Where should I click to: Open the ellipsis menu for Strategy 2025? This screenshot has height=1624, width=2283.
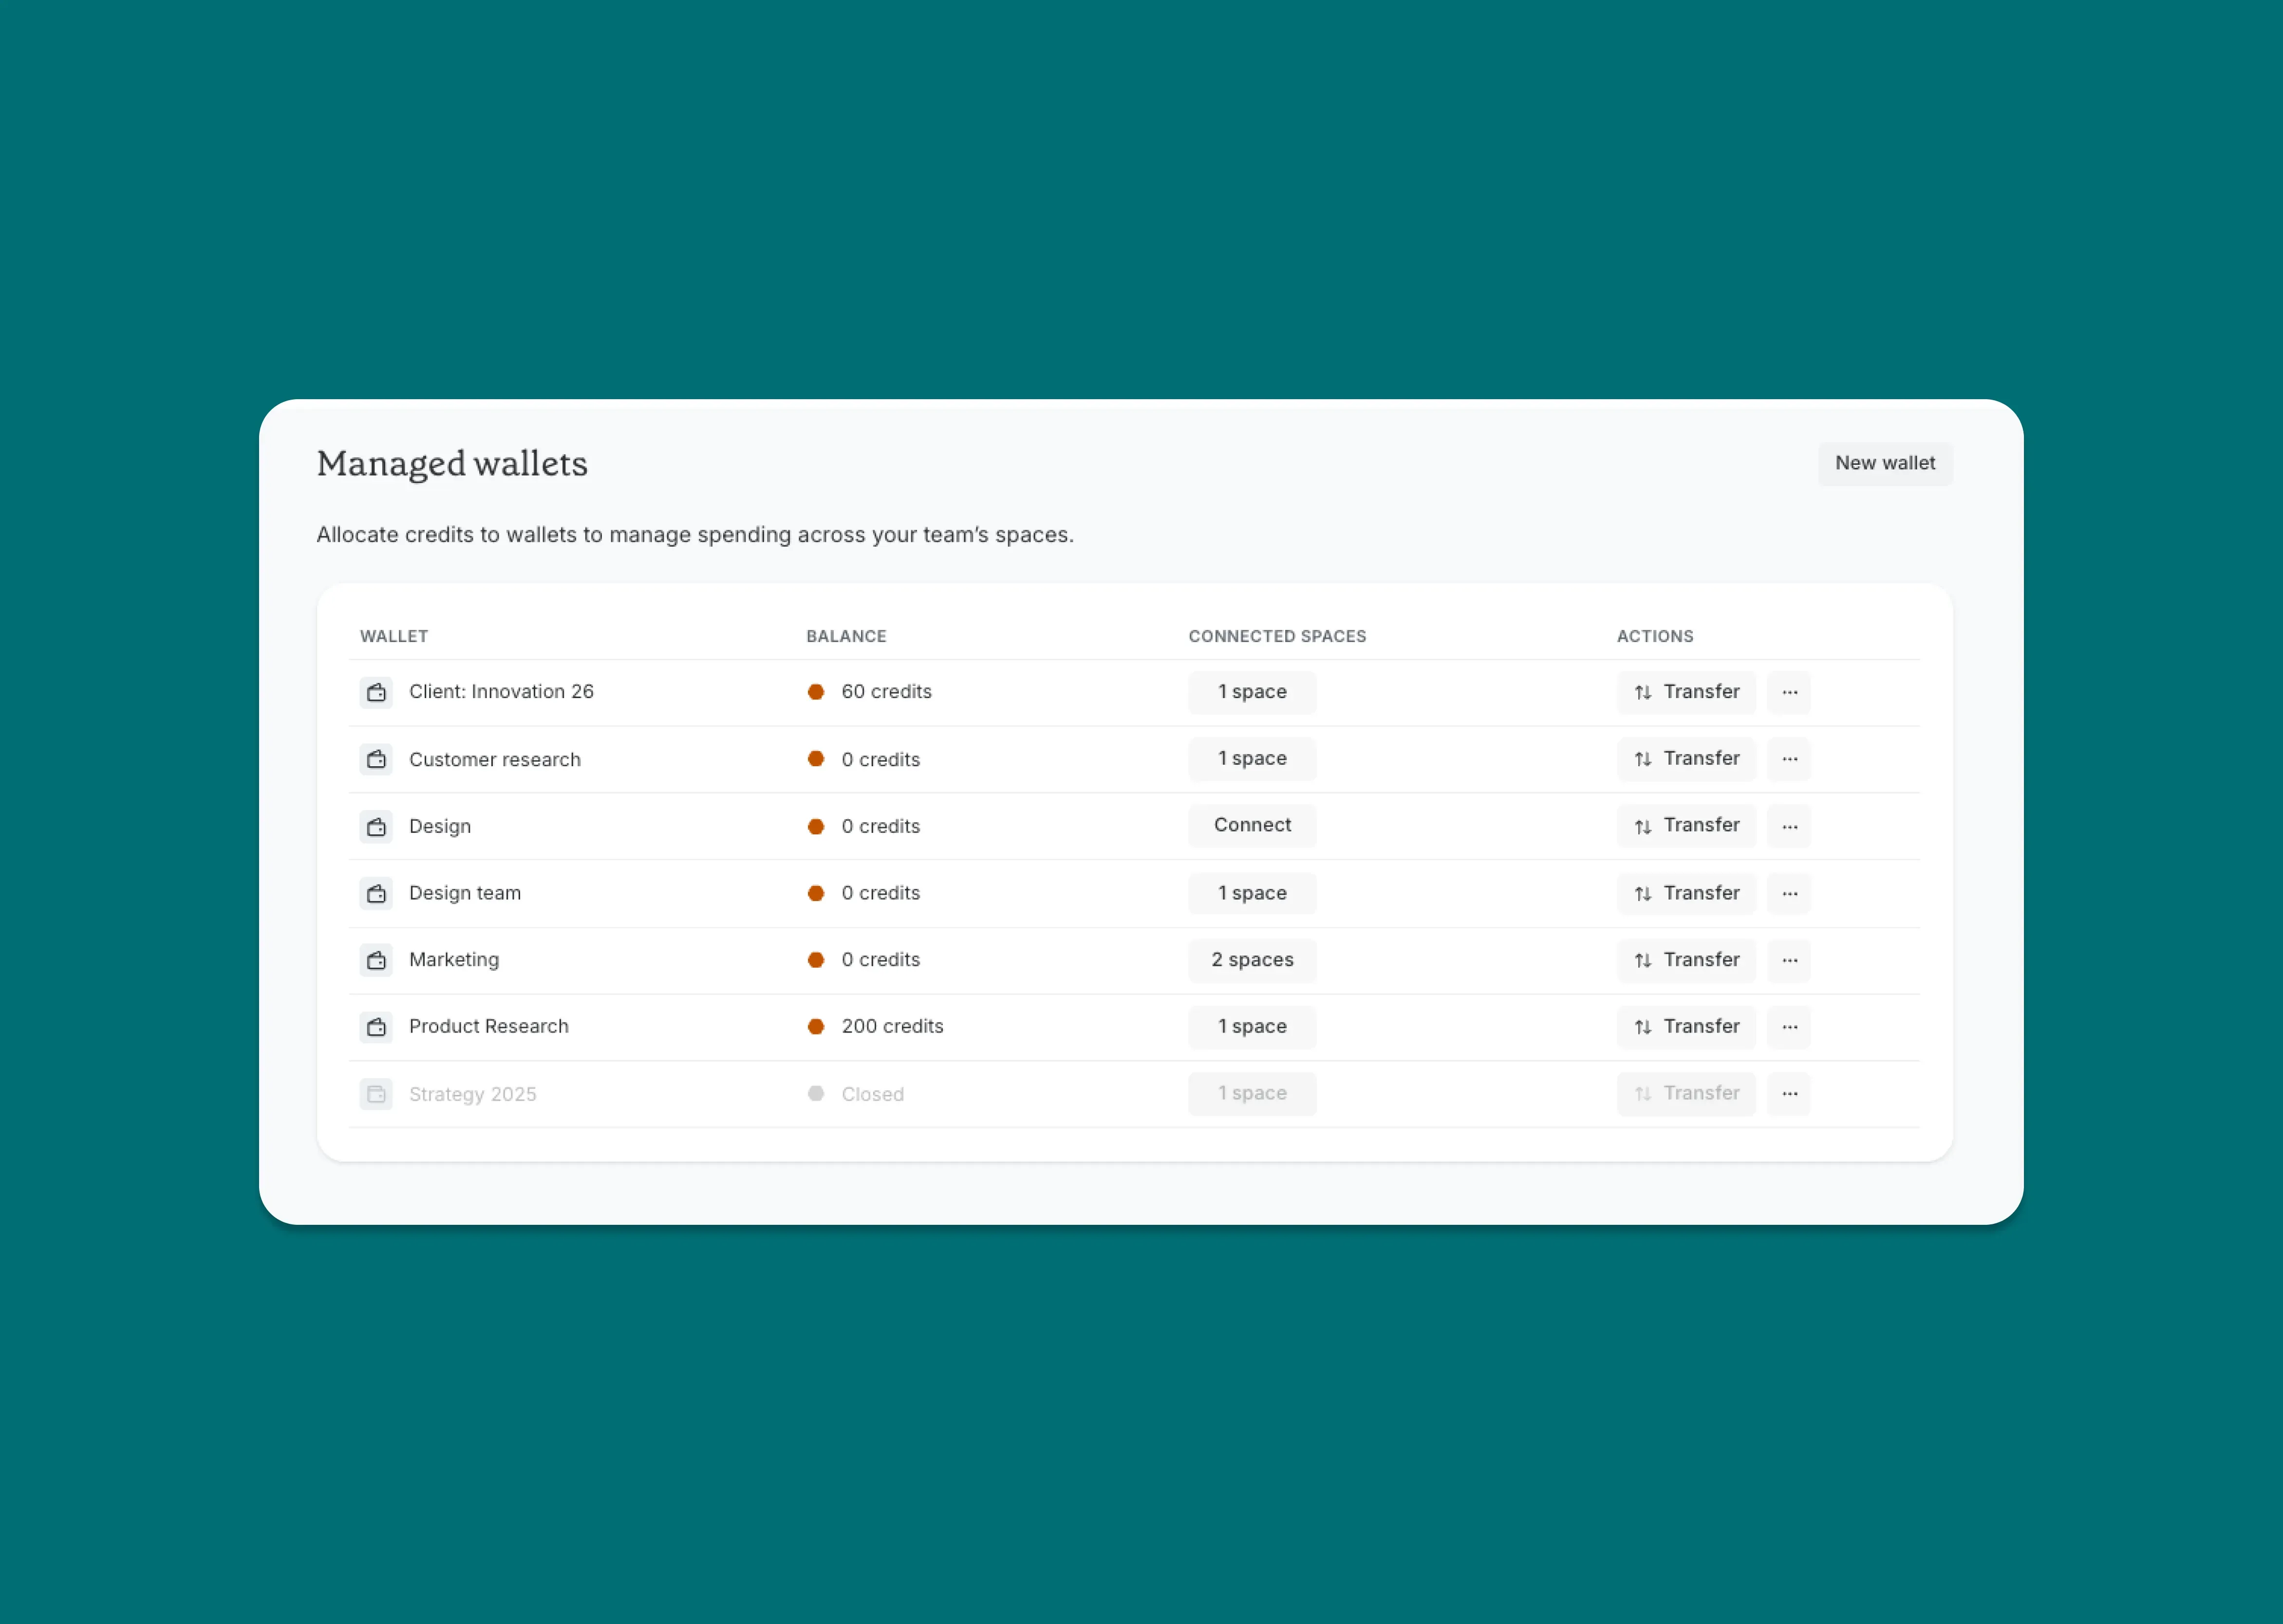pyautogui.click(x=1789, y=1094)
